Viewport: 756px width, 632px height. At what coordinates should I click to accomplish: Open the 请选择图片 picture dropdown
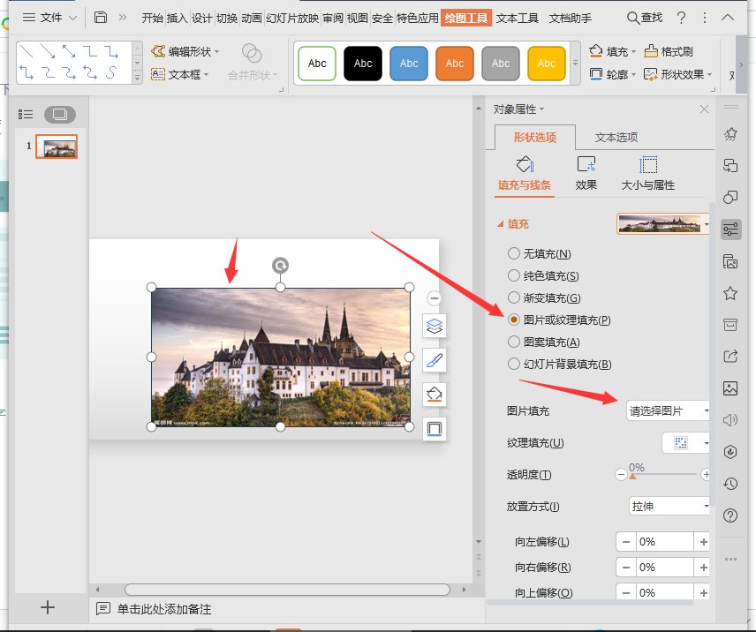(669, 410)
